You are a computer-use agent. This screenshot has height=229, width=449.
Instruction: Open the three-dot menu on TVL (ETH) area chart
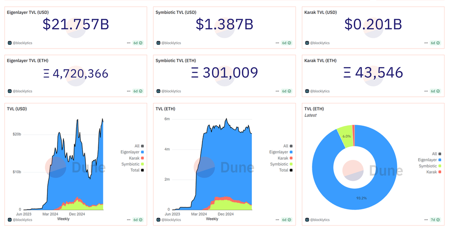[x=277, y=220]
